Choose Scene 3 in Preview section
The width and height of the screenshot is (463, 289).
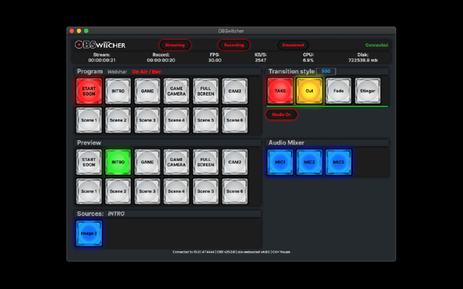tap(147, 191)
